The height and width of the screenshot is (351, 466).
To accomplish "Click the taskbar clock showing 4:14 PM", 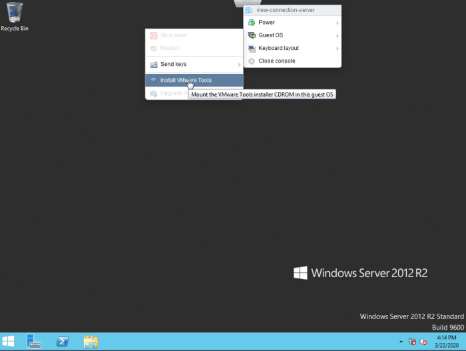I will (x=447, y=342).
